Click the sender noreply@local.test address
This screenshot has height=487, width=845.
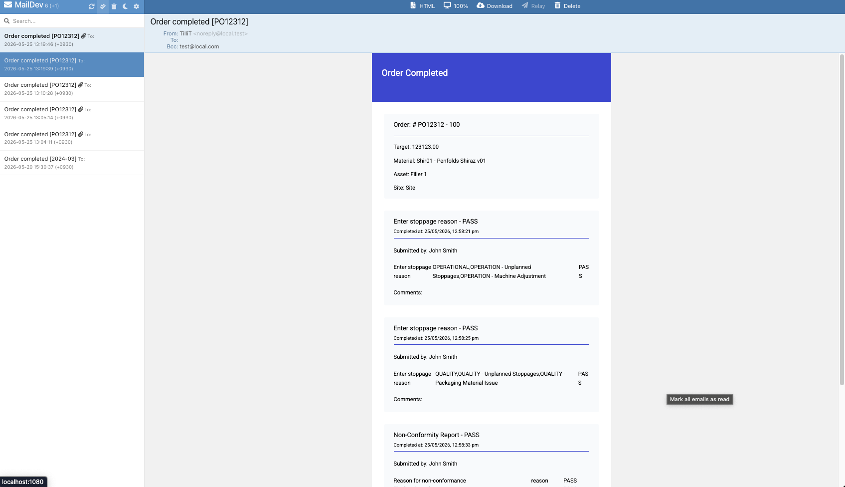220,33
